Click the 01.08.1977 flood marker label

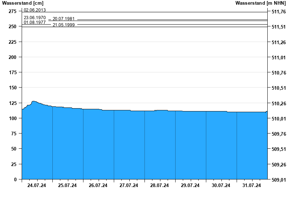tap(35, 22)
